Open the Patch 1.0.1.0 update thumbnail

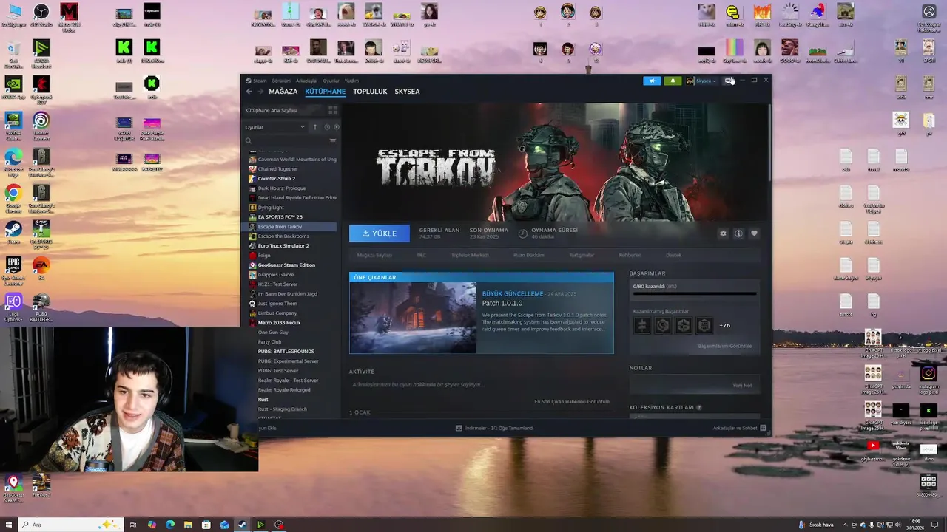coord(413,318)
